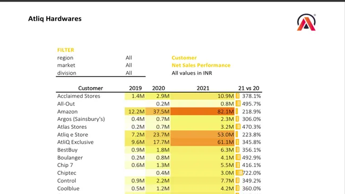This screenshot has width=345, height=194.
Task: Click Argos (Sainsbury's) customer name
Action: [81, 119]
